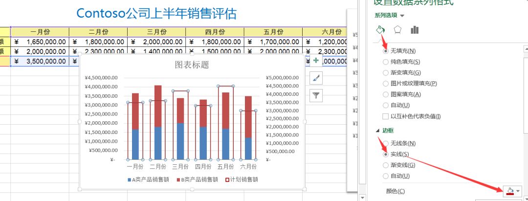Switch to the Effects pentagon icon

(x=397, y=30)
